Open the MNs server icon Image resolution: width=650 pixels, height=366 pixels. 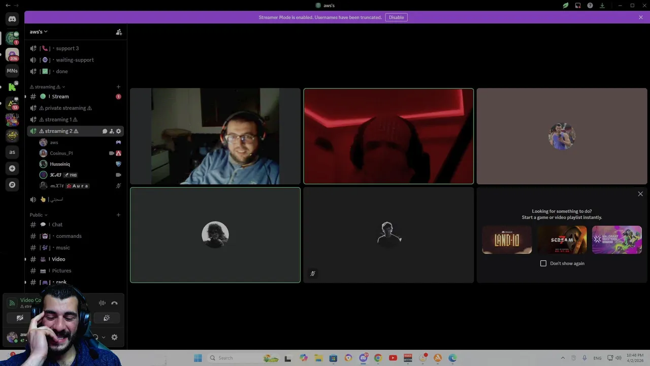[12, 71]
